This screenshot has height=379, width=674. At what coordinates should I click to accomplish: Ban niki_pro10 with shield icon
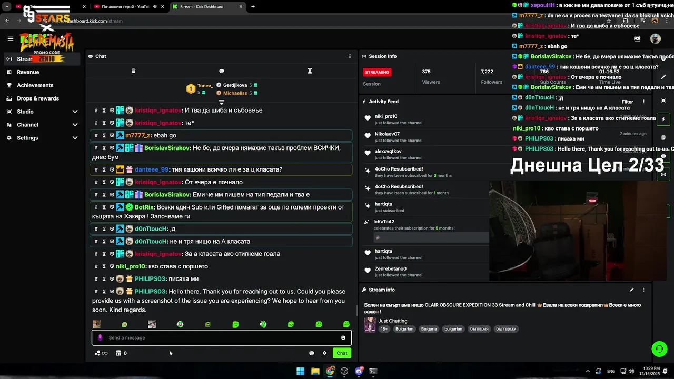[x=112, y=266]
